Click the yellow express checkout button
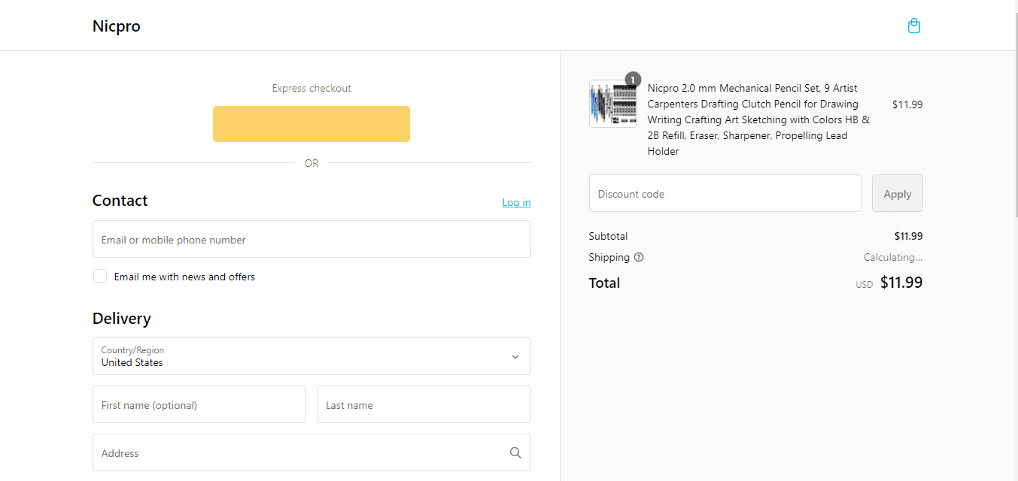This screenshot has height=481, width=1018. click(x=311, y=124)
